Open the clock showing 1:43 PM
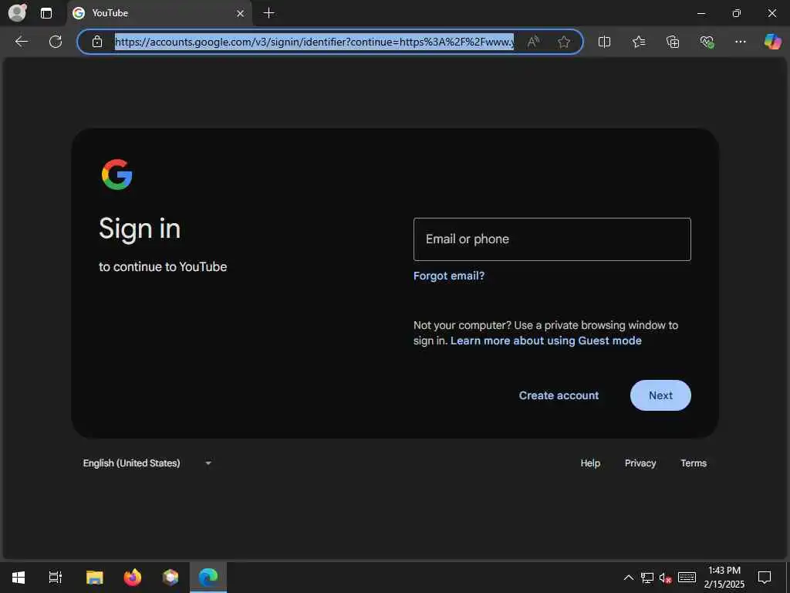This screenshot has height=593, width=790. point(724,578)
